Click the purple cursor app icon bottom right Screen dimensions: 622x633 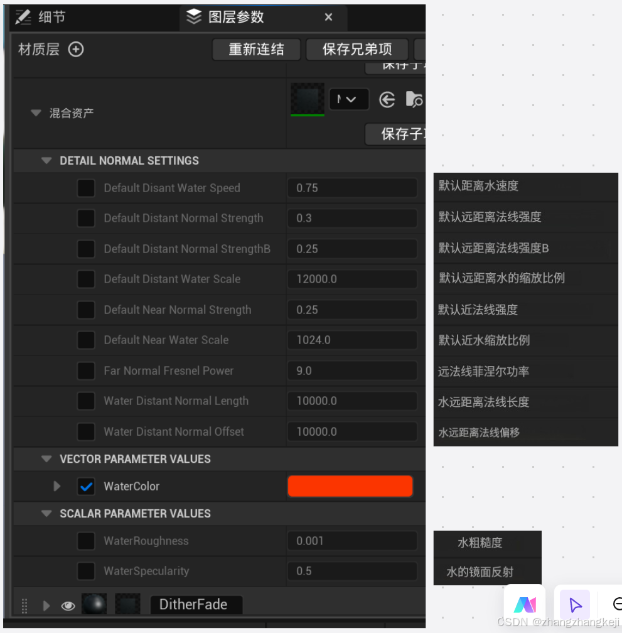(576, 604)
